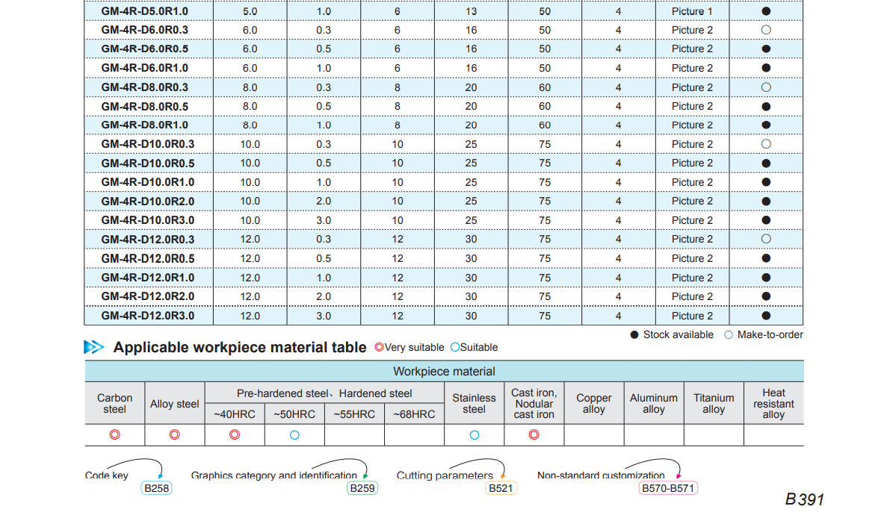This screenshot has width=887, height=515.
Task: Click the blue arrow icon beside Applicable workpiece material
Action: click(x=94, y=347)
